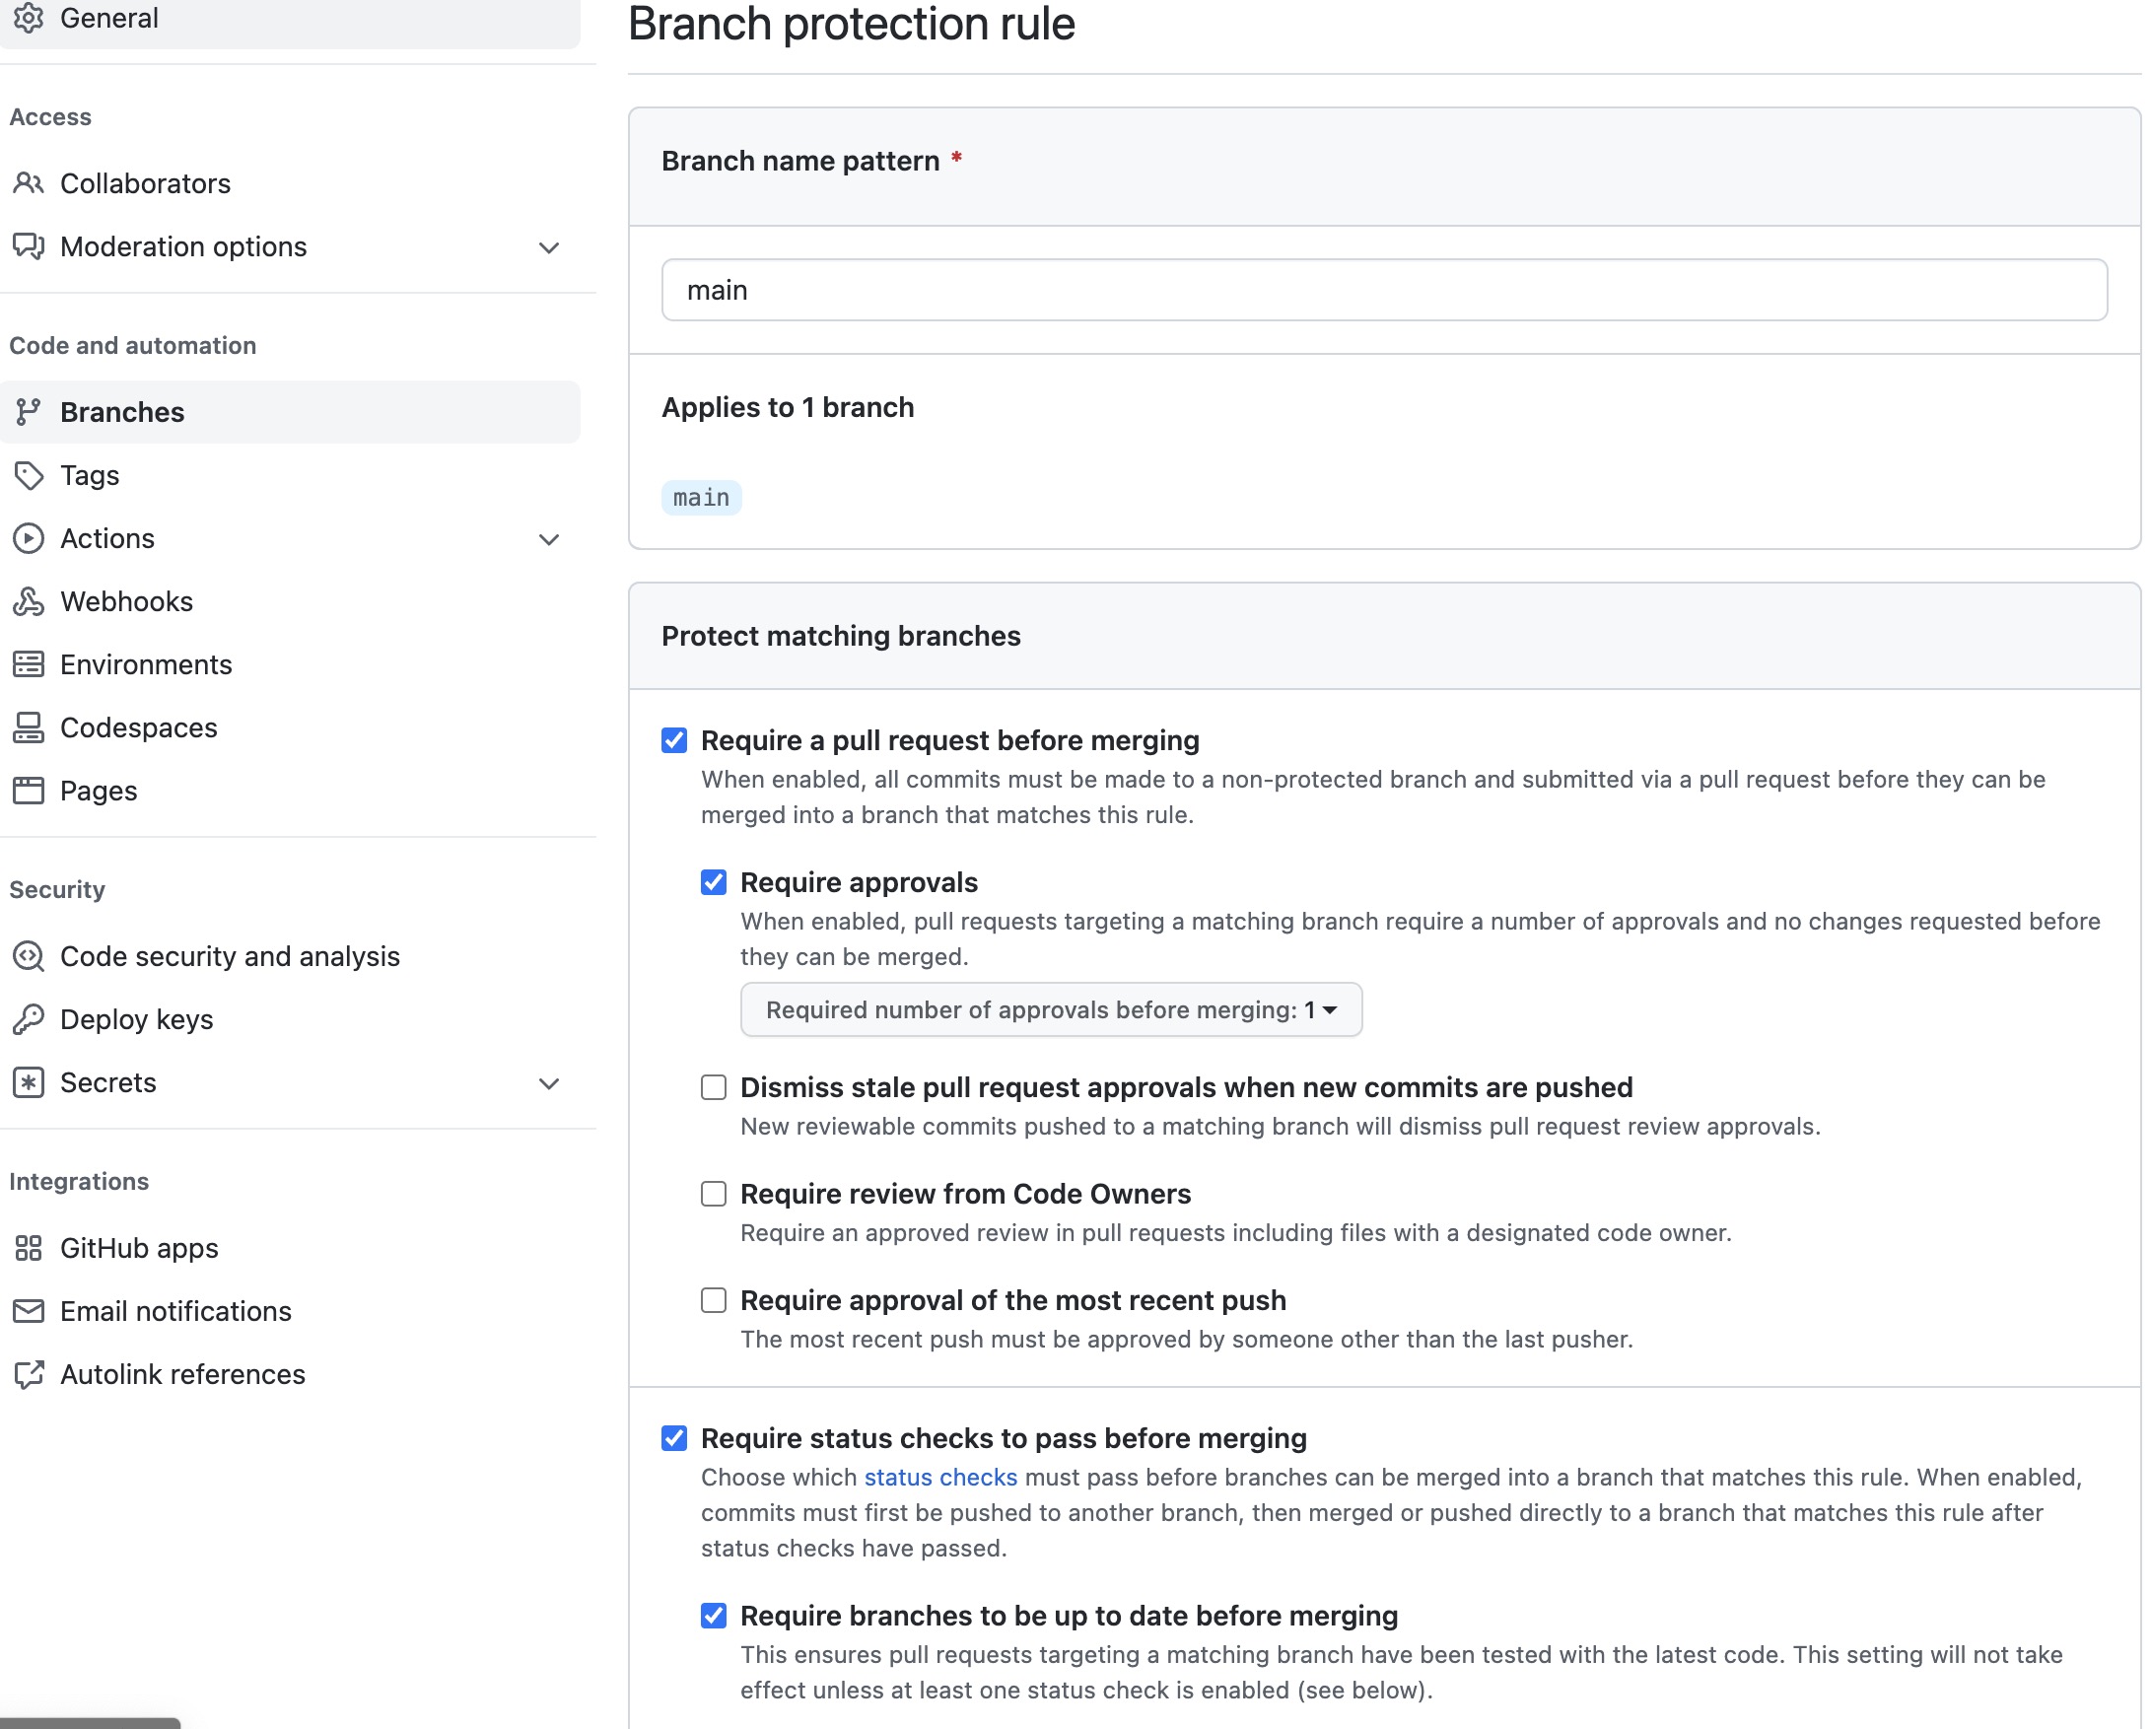Expand the Secrets submenu chevron
This screenshot has height=1729, width=2151.
click(549, 1083)
